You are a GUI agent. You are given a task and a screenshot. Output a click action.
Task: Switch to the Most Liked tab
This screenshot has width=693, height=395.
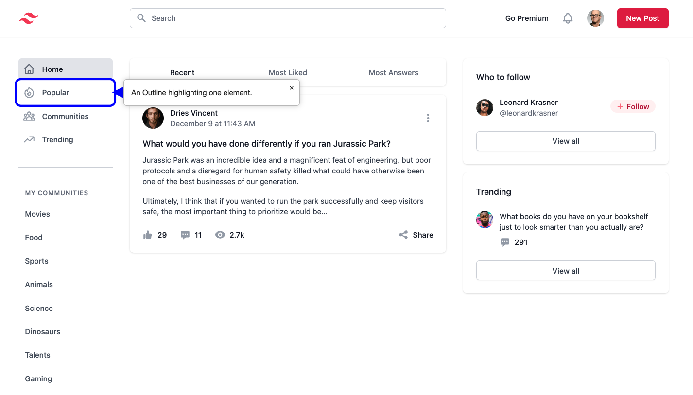click(x=288, y=73)
